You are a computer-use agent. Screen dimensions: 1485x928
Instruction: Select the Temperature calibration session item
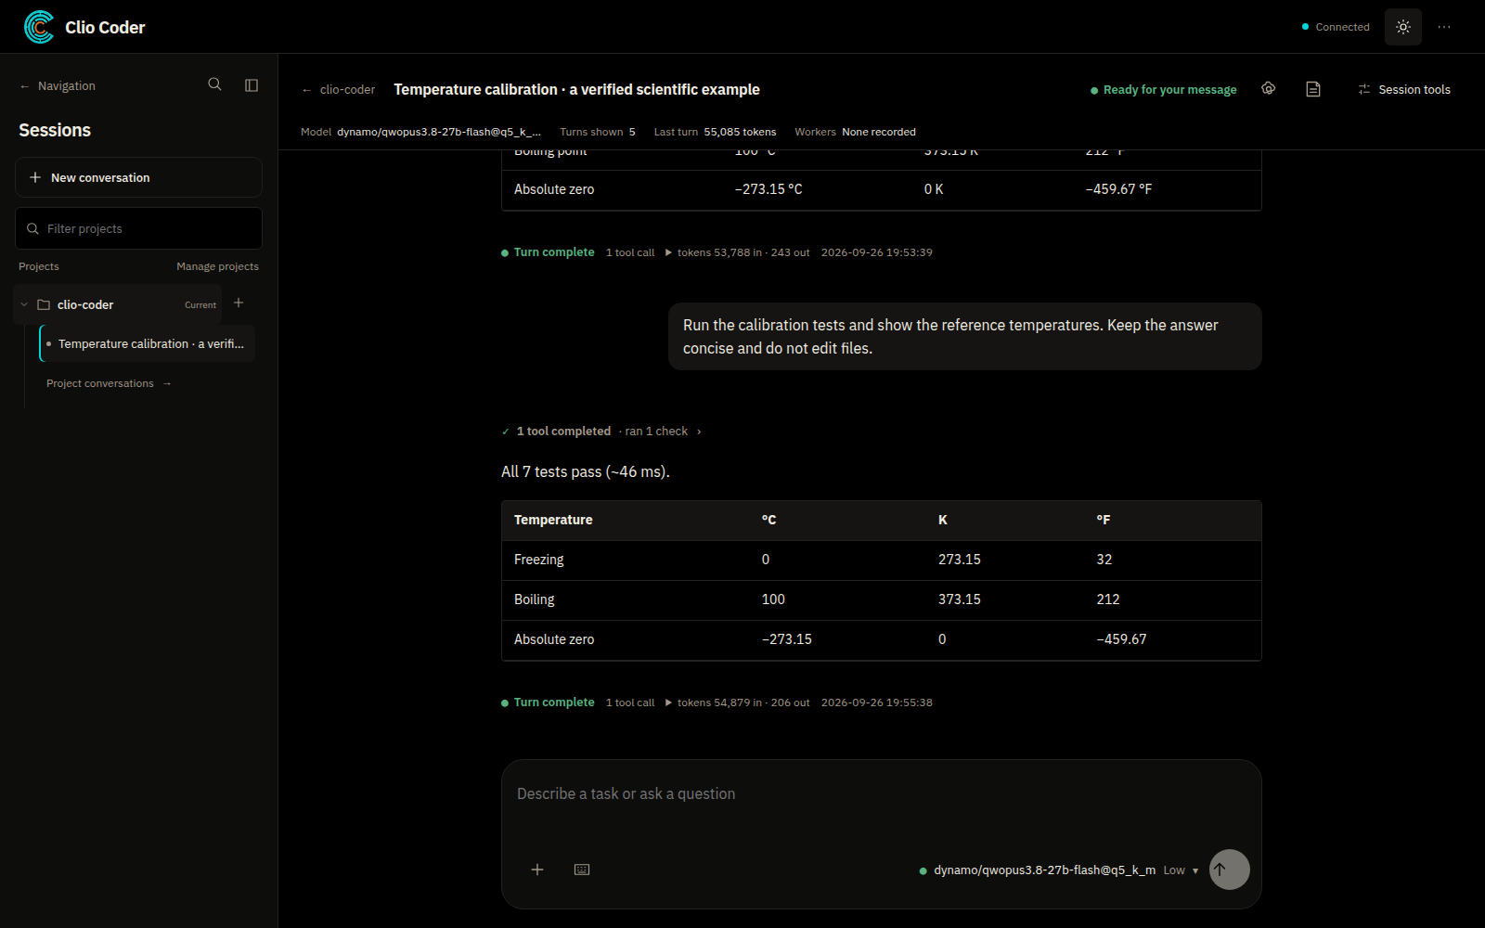[x=148, y=343]
